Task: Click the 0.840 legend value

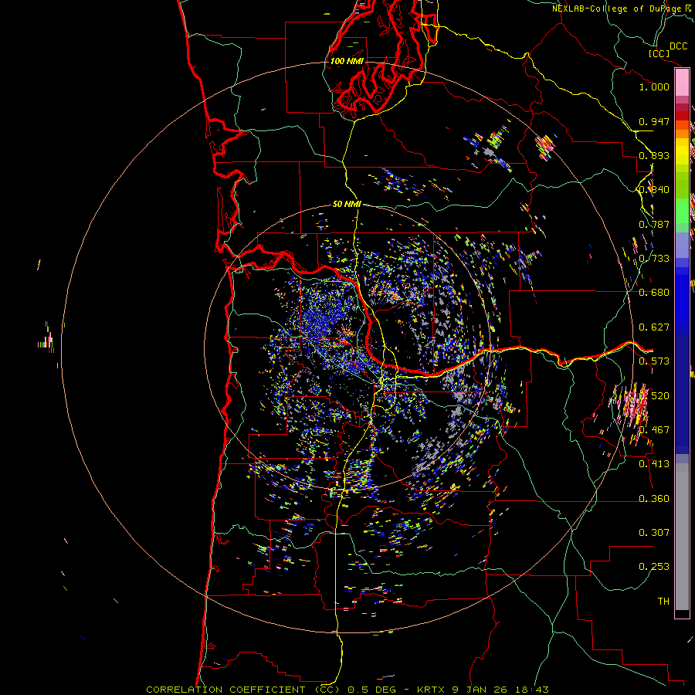Action: [654, 190]
